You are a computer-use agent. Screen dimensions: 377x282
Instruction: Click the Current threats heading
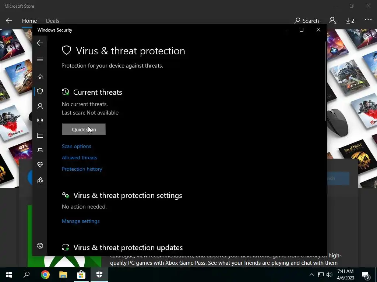[x=98, y=92]
